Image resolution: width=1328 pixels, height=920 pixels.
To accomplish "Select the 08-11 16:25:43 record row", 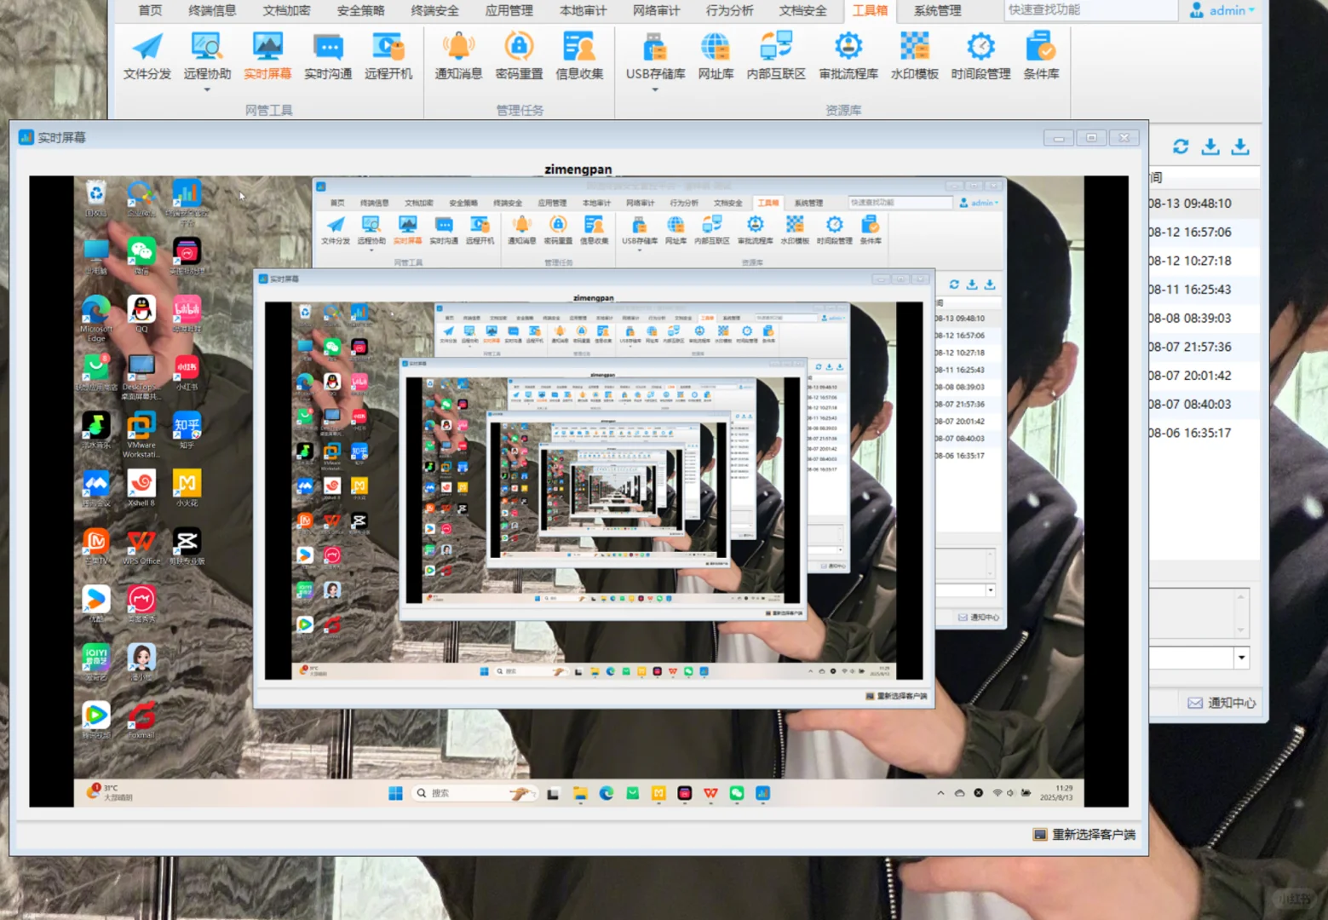I will coord(1204,290).
